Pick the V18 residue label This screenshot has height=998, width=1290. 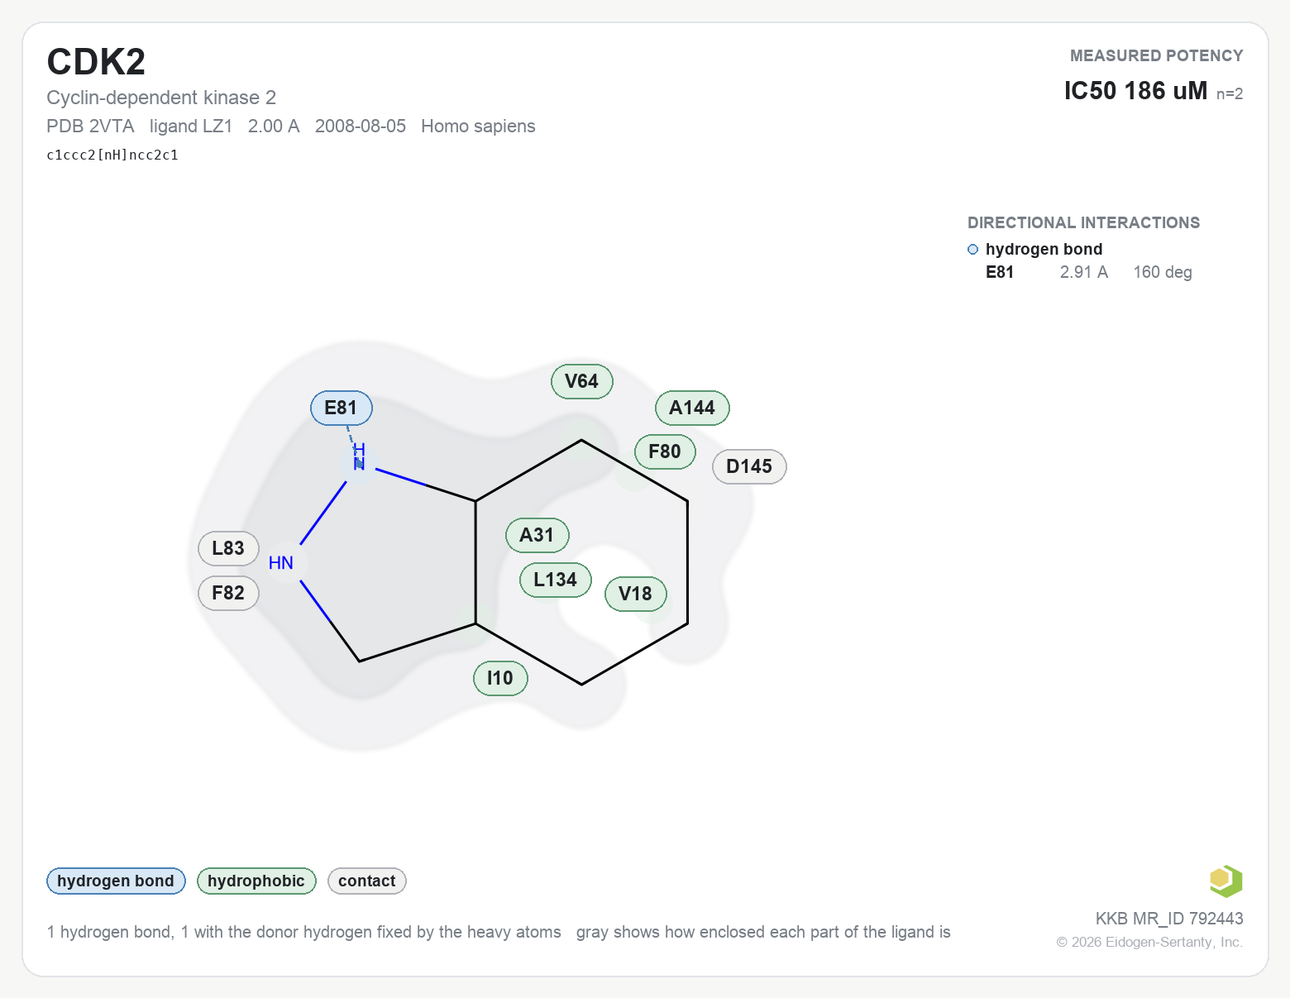636,594
